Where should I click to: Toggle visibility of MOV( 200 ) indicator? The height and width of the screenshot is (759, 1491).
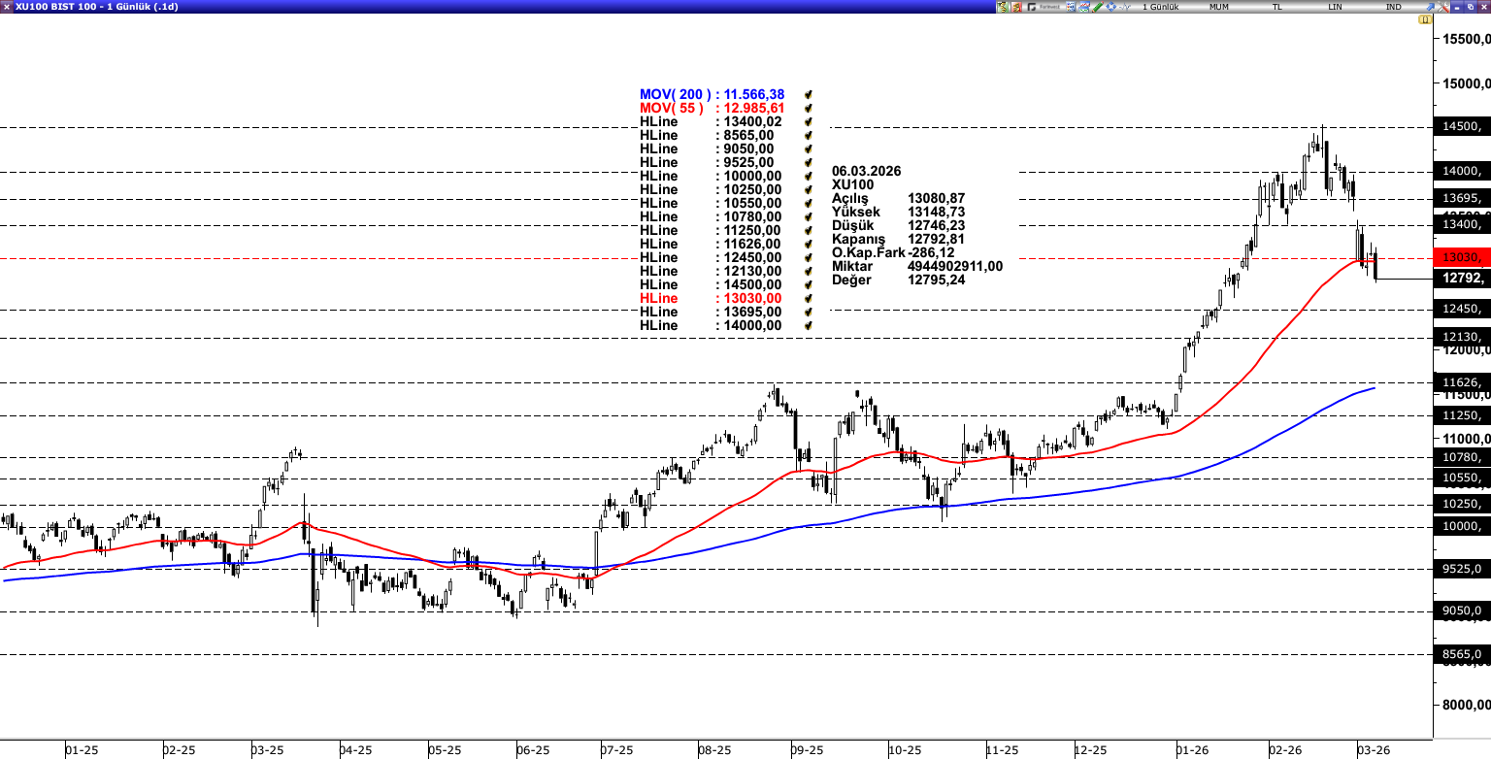coord(808,94)
